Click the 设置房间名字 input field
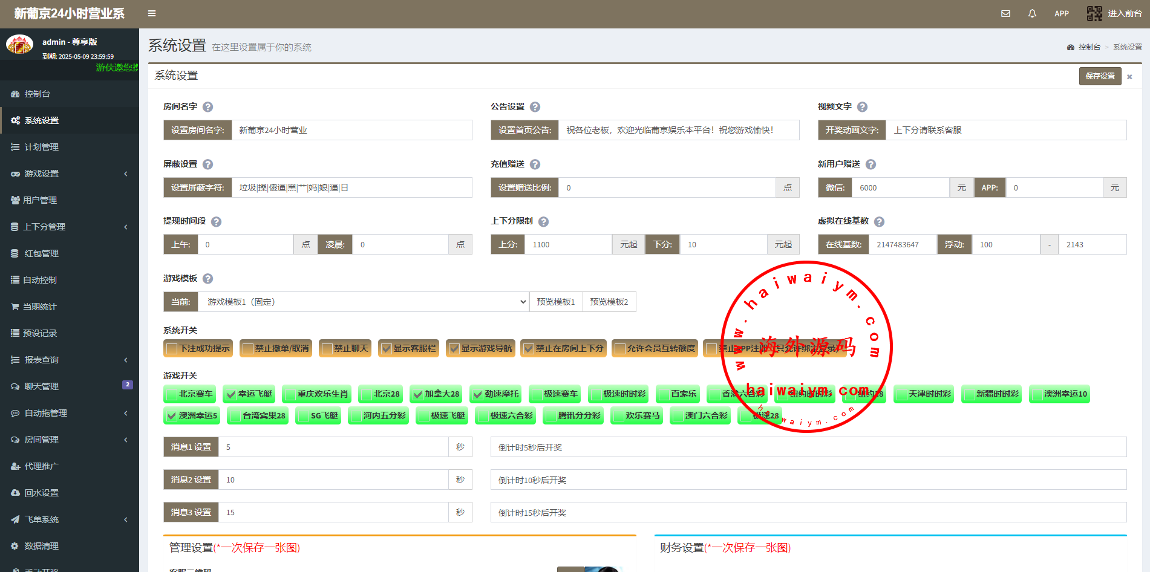 [351, 130]
